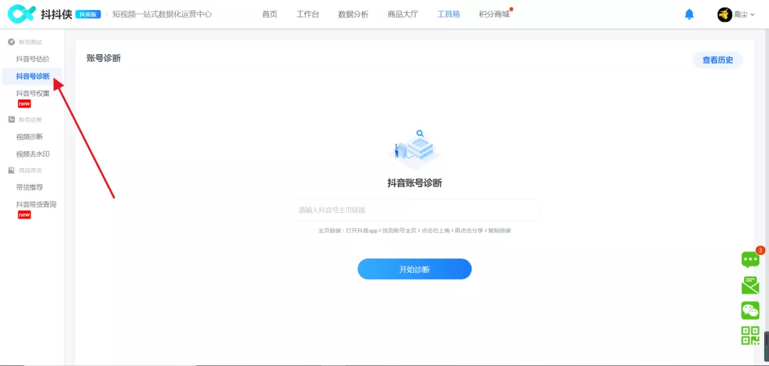Open the 商品大厅 menu item

(x=402, y=14)
